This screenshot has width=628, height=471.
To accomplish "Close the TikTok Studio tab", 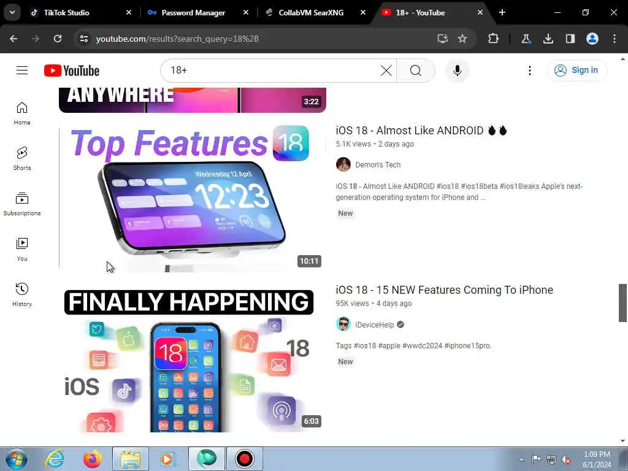I will (x=129, y=13).
